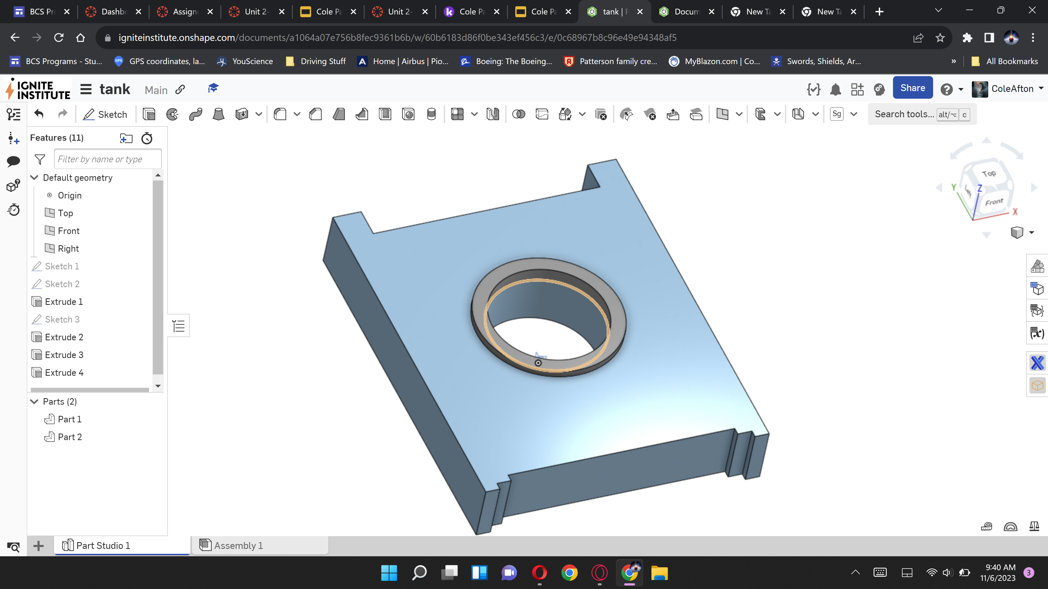The height and width of the screenshot is (589, 1048).
Task: Click the notifications bell icon
Action: click(835, 89)
